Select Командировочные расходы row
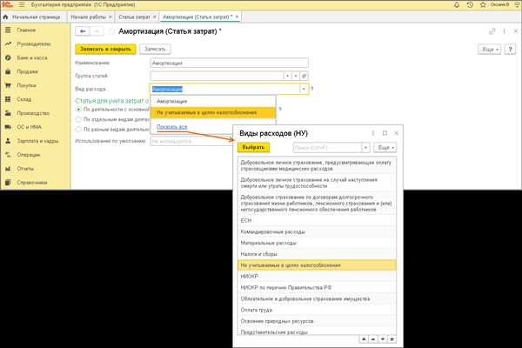Image resolution: width=522 pixels, height=348 pixels. point(317,231)
